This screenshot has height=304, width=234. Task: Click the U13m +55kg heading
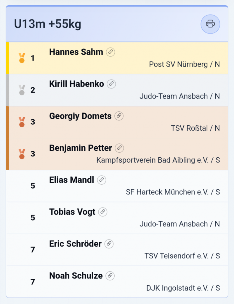48,24
